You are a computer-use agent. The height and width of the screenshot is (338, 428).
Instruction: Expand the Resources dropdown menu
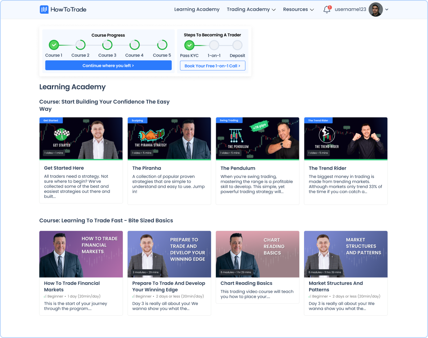[298, 10]
